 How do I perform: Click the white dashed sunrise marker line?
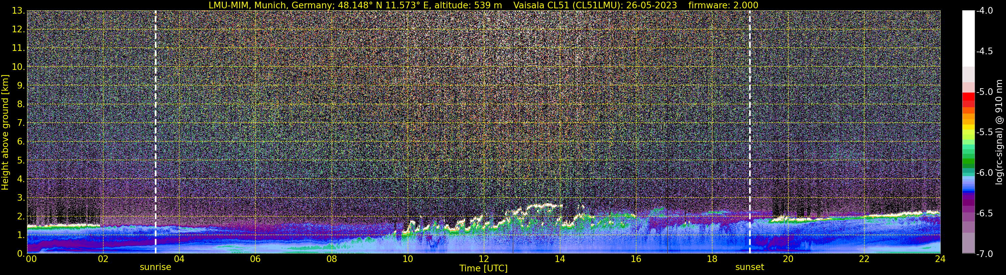tap(155, 132)
